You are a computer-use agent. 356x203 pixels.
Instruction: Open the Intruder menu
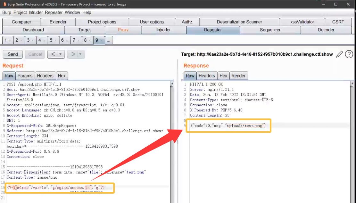[36, 12]
